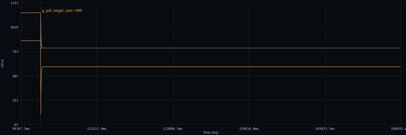
Task: Click the 94347.5ms x-axis tick label
Action: [21, 129]
